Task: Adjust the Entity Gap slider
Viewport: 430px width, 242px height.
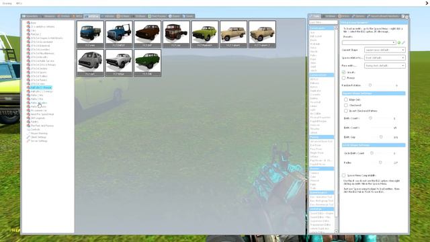Action: [381, 137]
